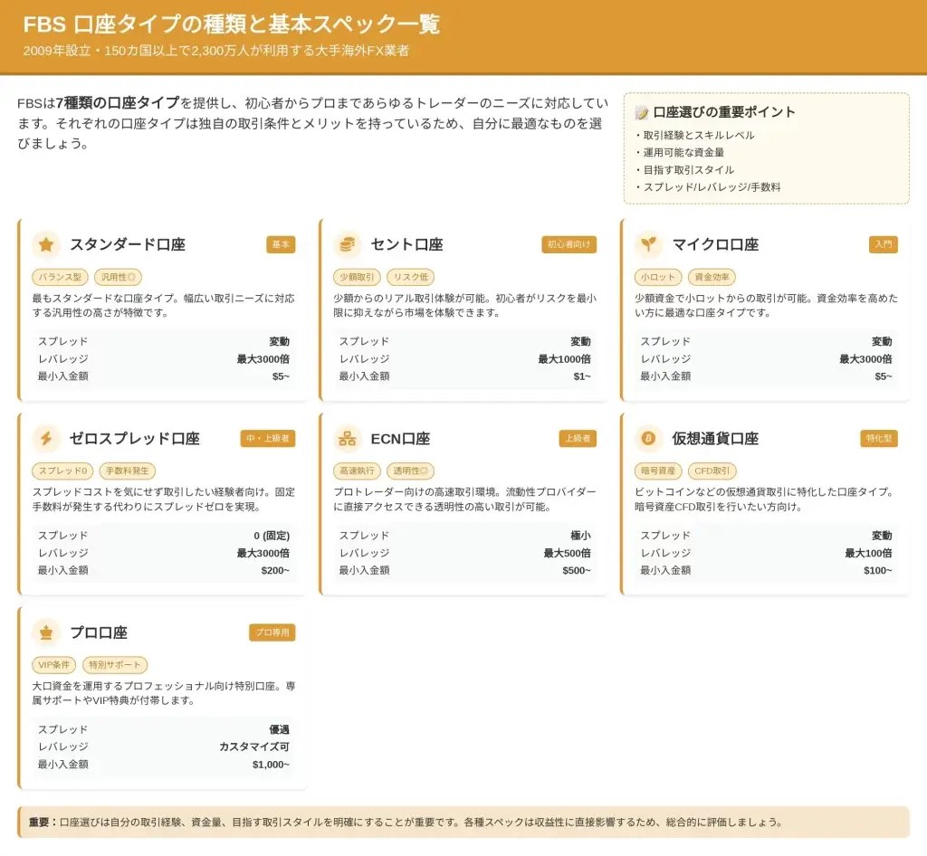The height and width of the screenshot is (856, 927).
Task: Click the network icon beside ECN口座
Action: tap(348, 439)
